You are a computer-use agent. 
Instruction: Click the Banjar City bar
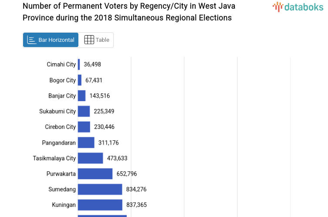click(x=81, y=96)
